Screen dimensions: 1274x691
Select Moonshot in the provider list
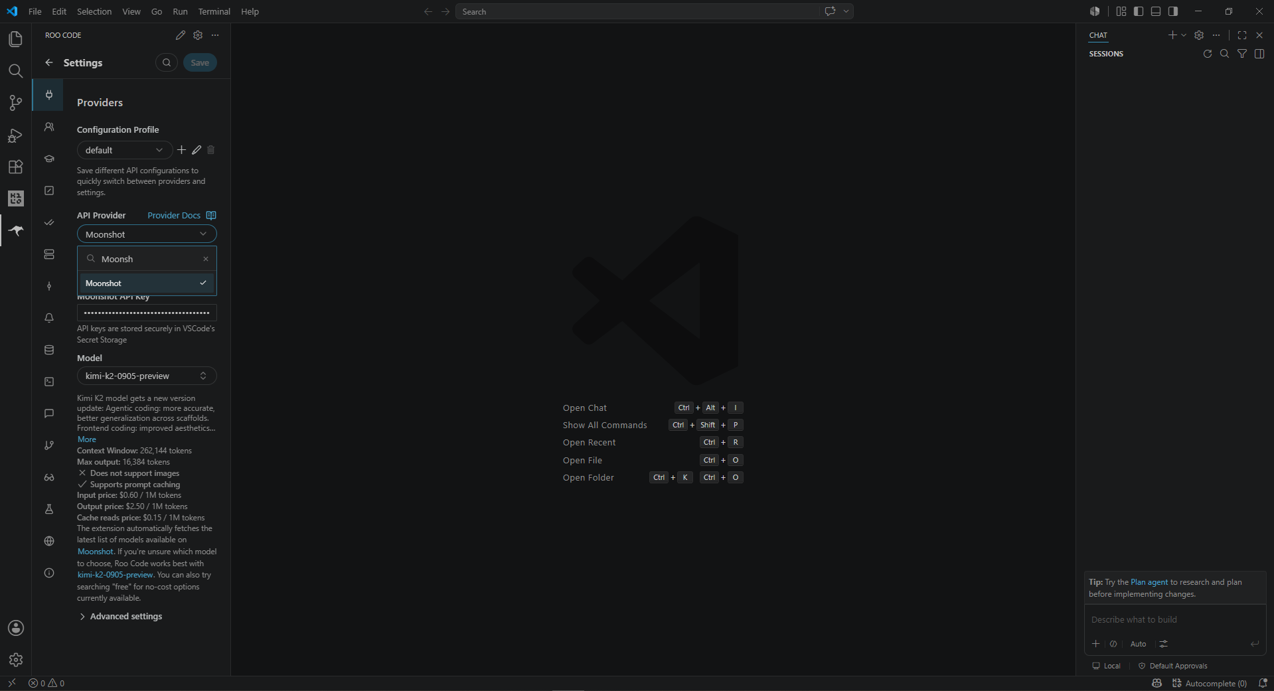[147, 283]
